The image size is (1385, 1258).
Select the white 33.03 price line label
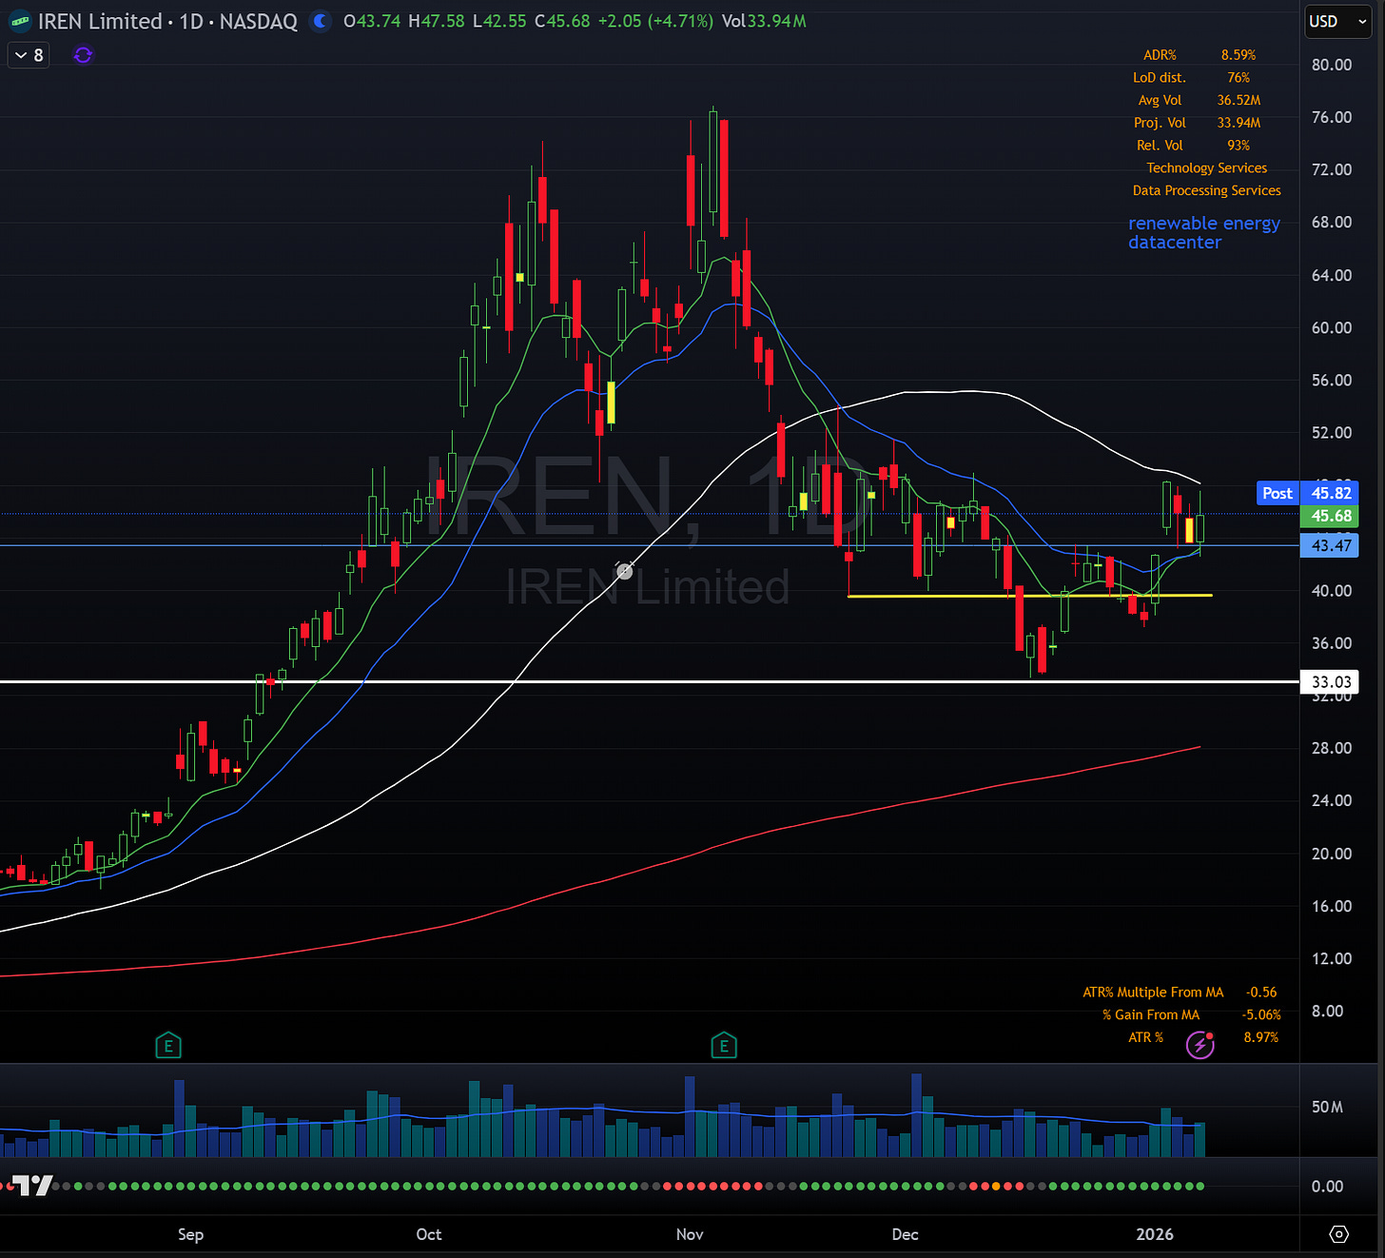coord(1330,681)
